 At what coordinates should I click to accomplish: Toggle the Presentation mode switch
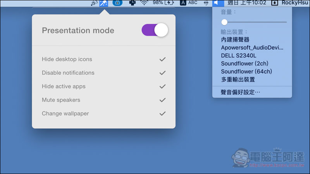[155, 30]
